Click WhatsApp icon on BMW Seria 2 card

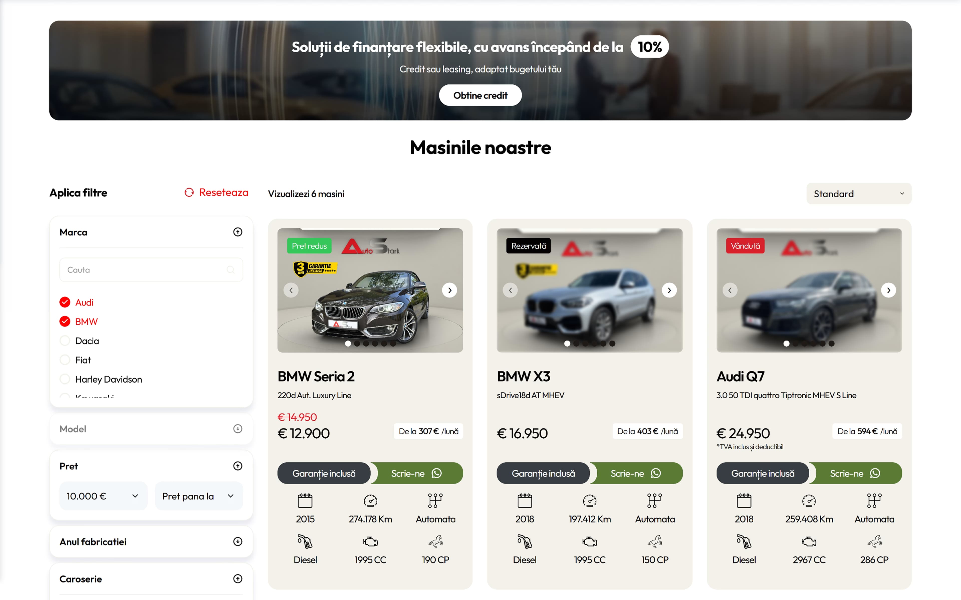[436, 473]
